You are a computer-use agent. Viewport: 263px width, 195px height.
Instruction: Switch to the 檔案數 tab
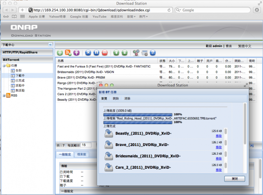(82, 154)
